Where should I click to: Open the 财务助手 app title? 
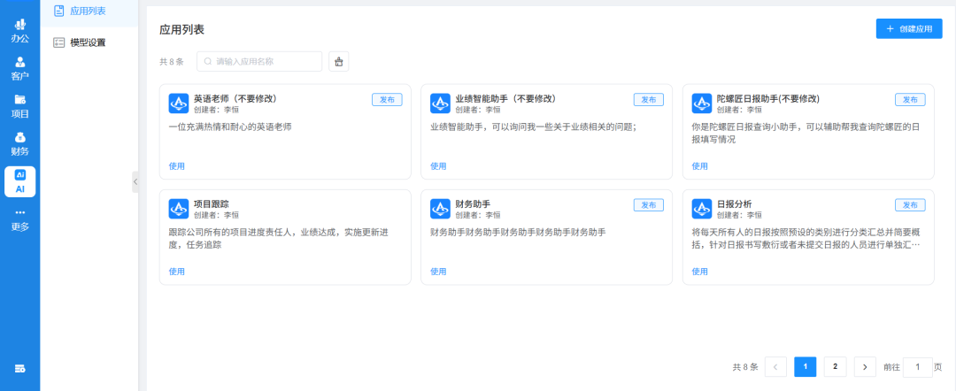(473, 204)
